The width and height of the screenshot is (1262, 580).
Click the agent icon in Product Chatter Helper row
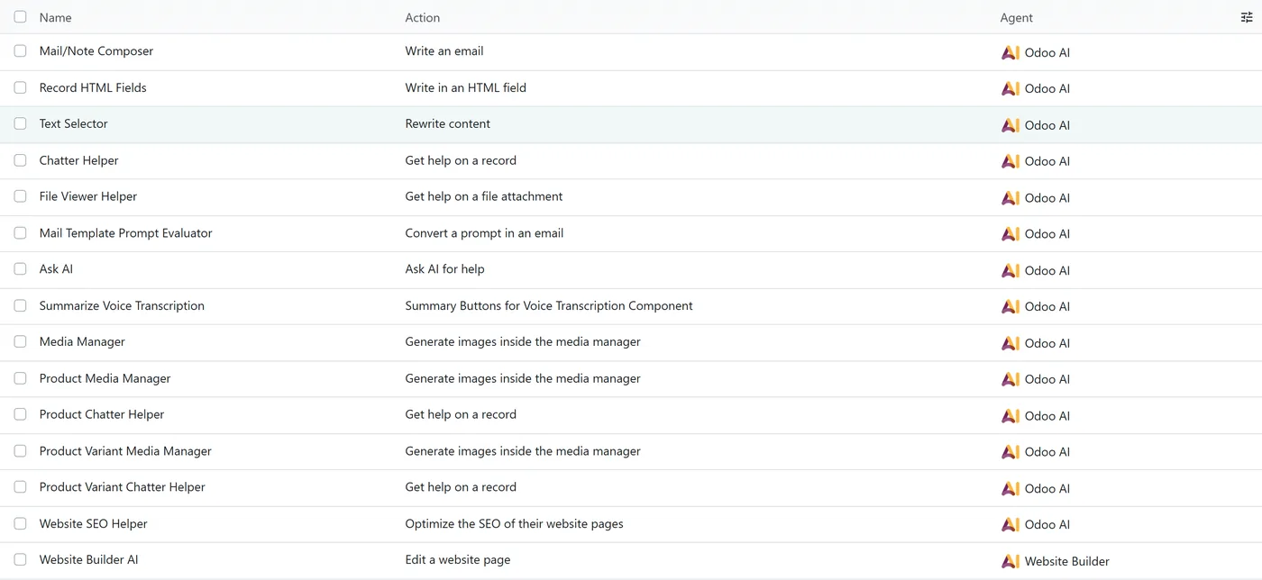point(1011,415)
